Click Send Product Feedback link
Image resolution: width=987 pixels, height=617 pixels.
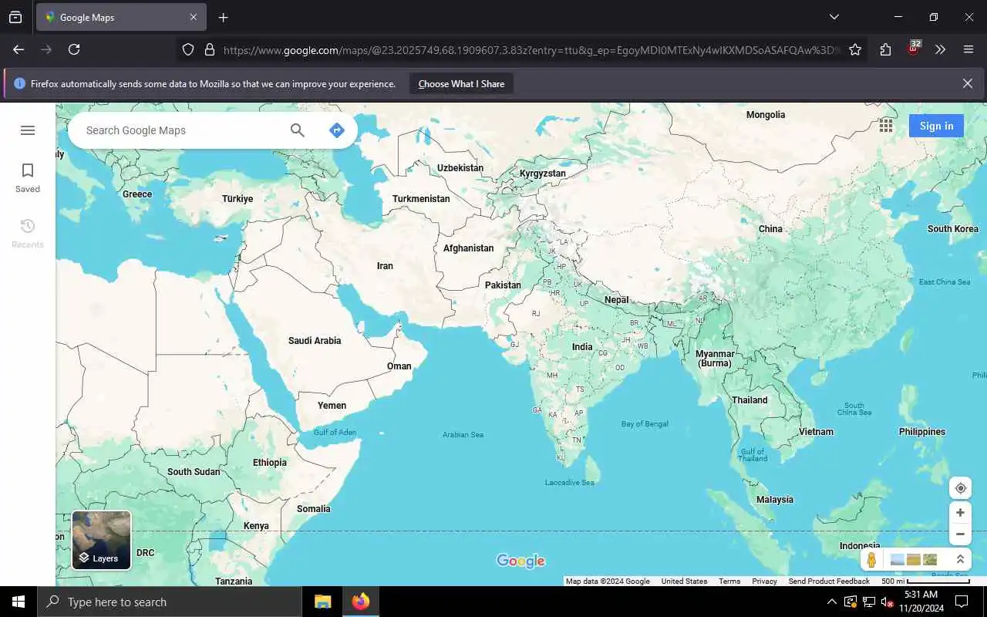click(829, 581)
